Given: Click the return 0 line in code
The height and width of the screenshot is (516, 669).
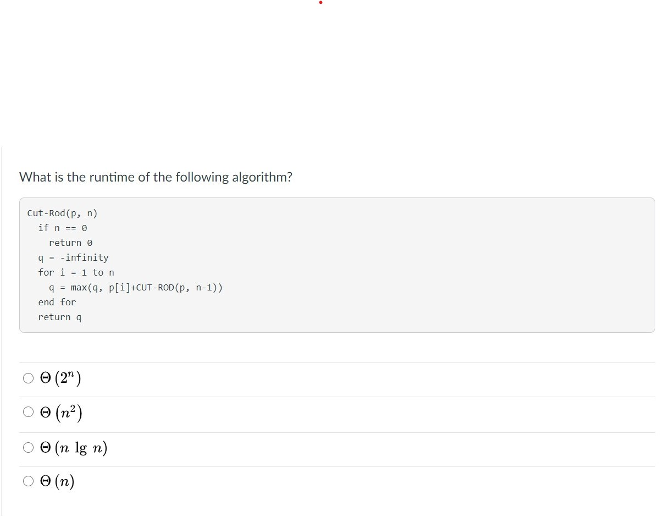Looking at the screenshot, I should click(71, 243).
